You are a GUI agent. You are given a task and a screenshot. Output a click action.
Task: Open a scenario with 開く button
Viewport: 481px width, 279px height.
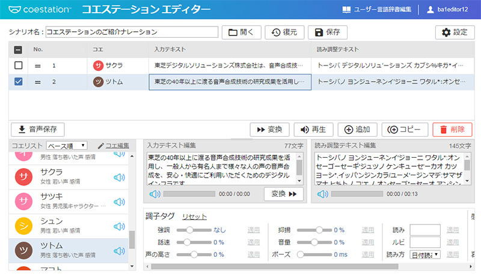242,32
